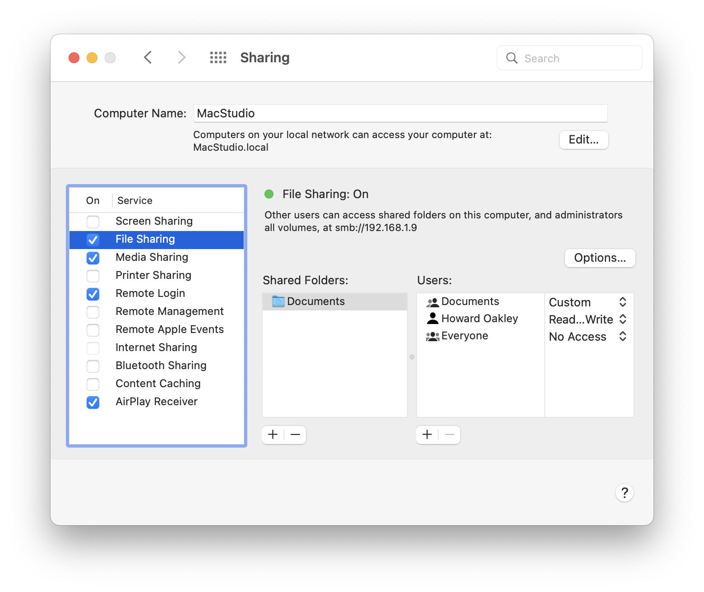Open help via the question mark icon

point(625,493)
